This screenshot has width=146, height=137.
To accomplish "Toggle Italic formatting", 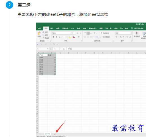I will pyautogui.click(x=56, y=37).
